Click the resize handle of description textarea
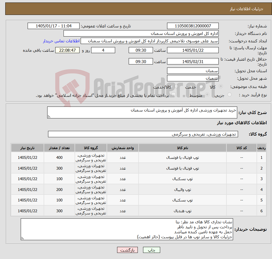272x259 pixels. [49, 116]
